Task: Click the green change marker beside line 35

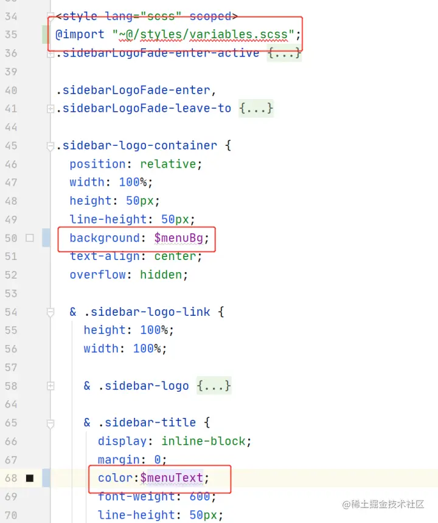Action: pyautogui.click(x=46, y=35)
